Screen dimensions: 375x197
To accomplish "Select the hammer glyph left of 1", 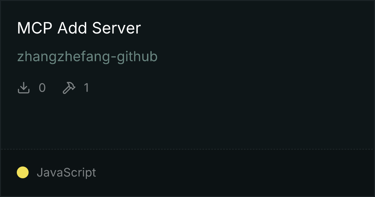I will click(69, 88).
